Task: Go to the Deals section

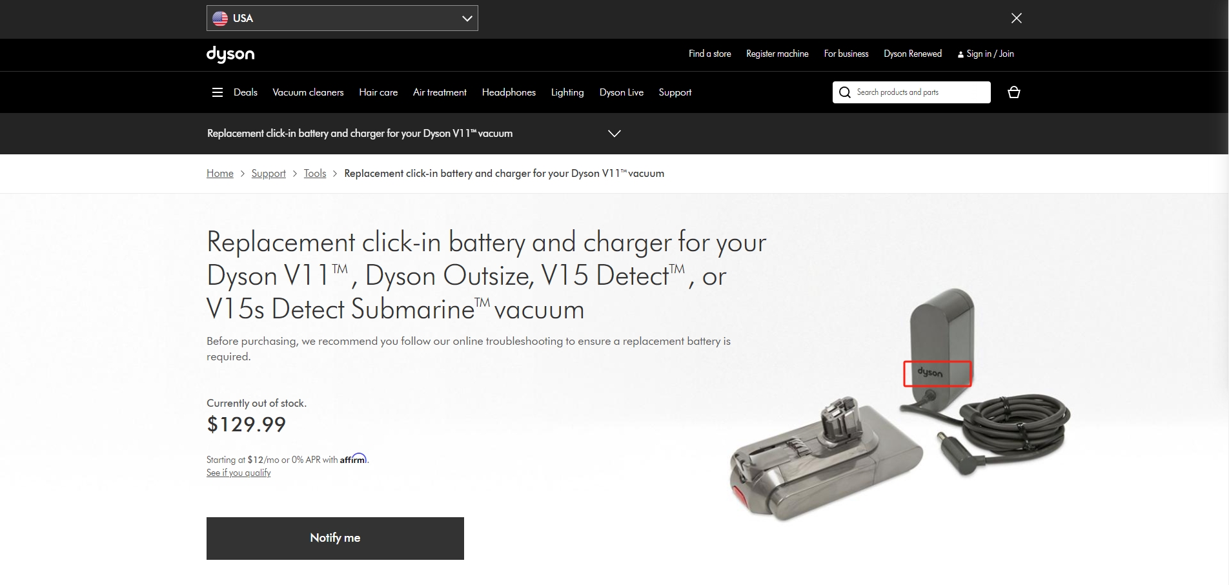Action: pos(245,92)
